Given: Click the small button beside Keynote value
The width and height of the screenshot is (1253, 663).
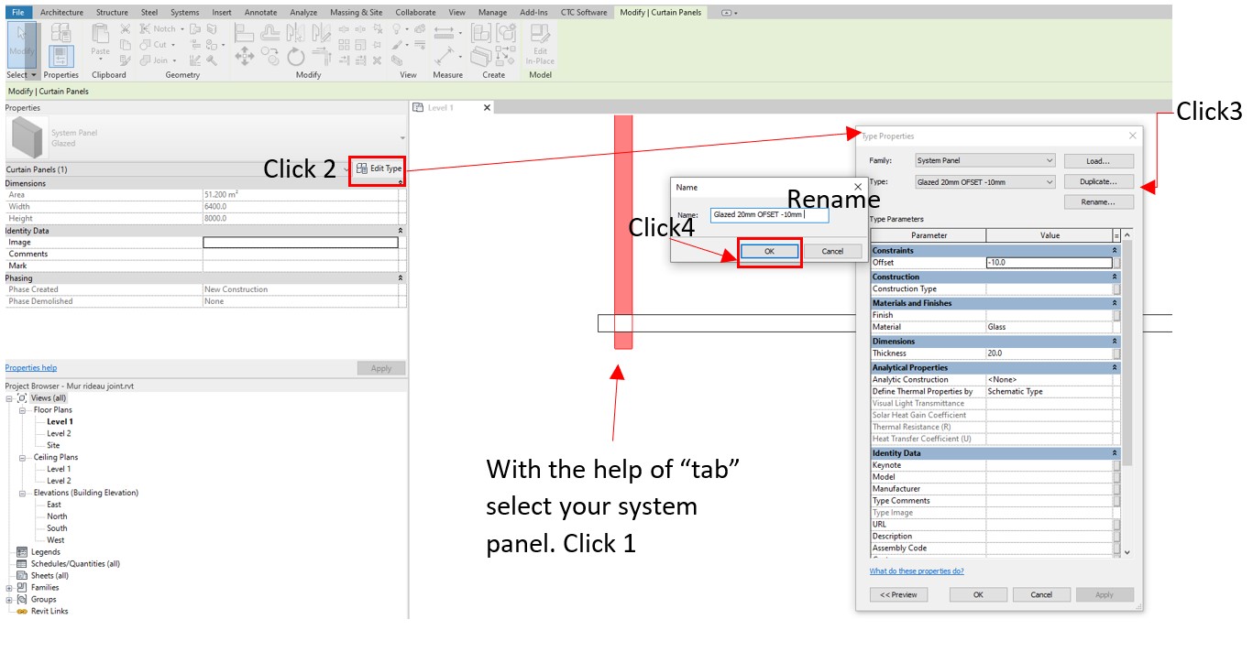Looking at the screenshot, I should click(1116, 465).
